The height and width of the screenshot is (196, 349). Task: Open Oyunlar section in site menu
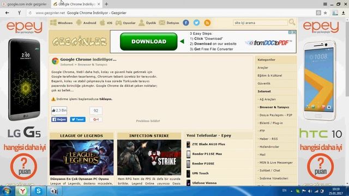(x=125, y=23)
